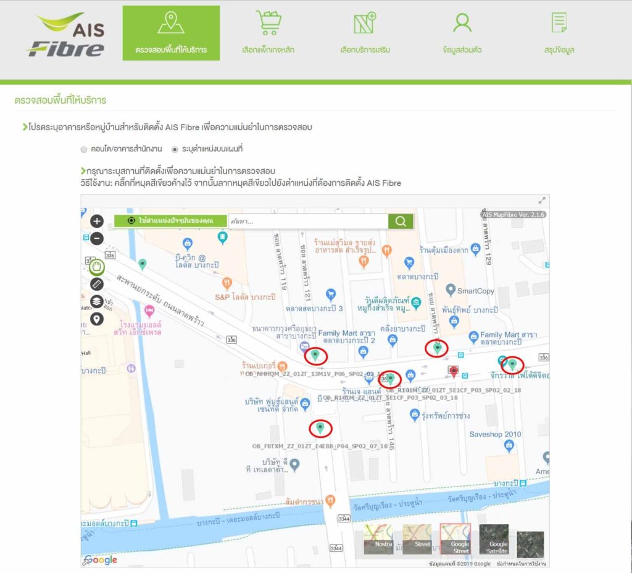This screenshot has height=573, width=632.
Task: Select the hand pan tool
Action: point(97,267)
